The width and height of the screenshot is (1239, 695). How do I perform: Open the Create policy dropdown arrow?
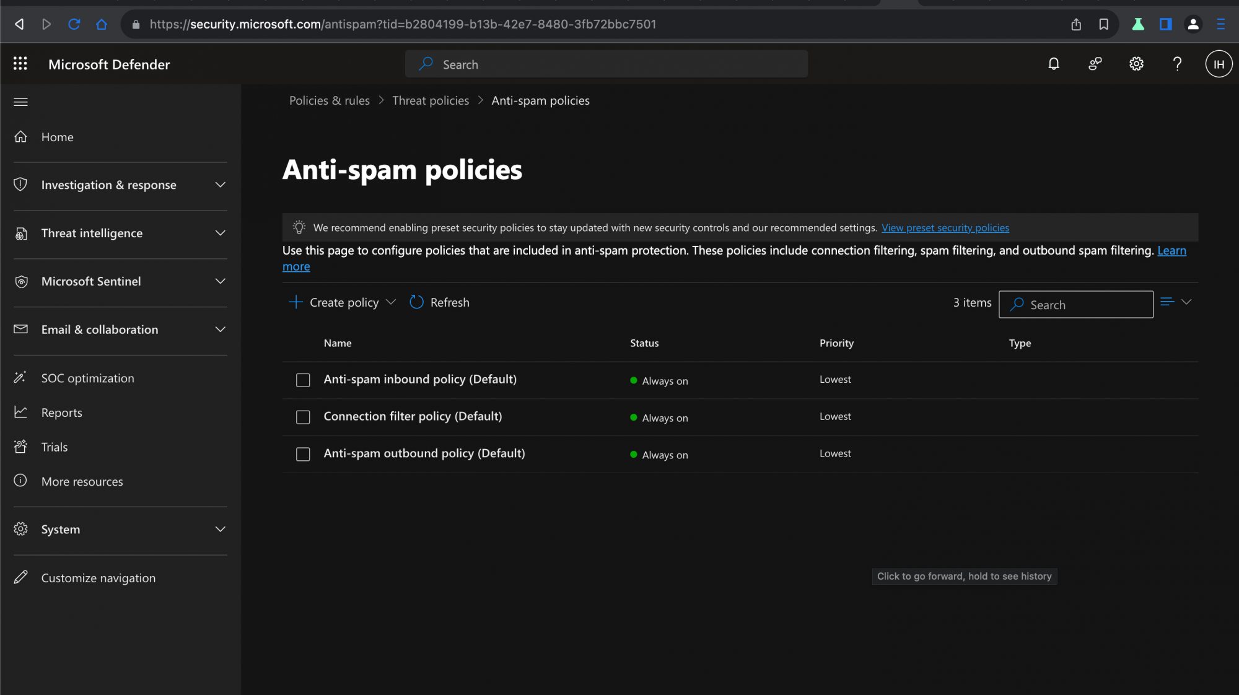click(x=390, y=302)
